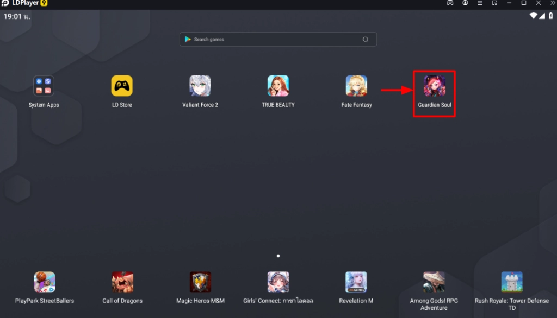The width and height of the screenshot is (557, 318).
Task: Maximize the LDPlayer window
Action: [524, 3]
